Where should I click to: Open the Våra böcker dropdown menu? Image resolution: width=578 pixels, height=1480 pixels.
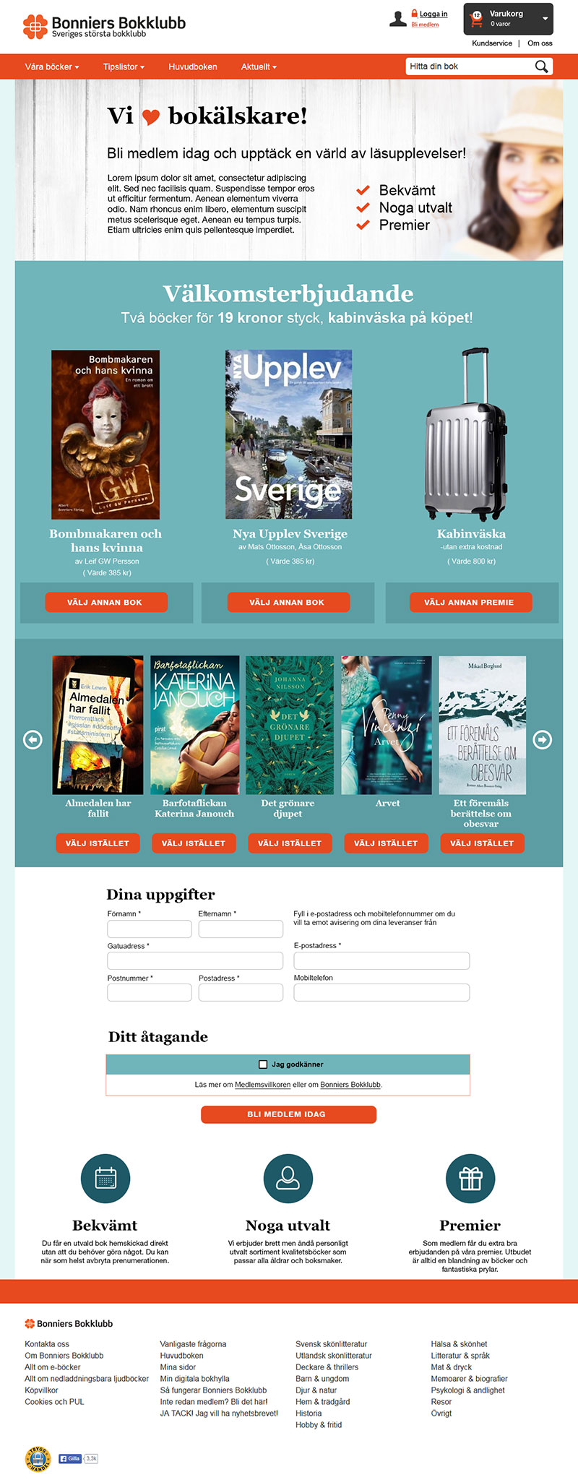click(x=52, y=66)
